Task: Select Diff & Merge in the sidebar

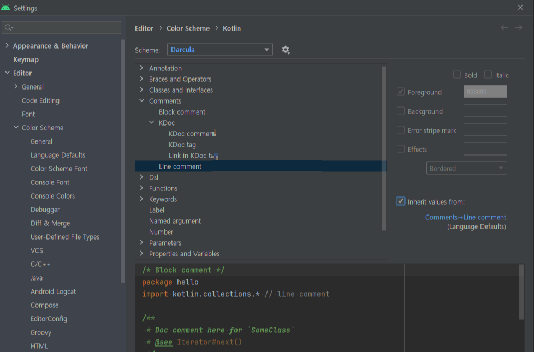Action: pos(50,223)
